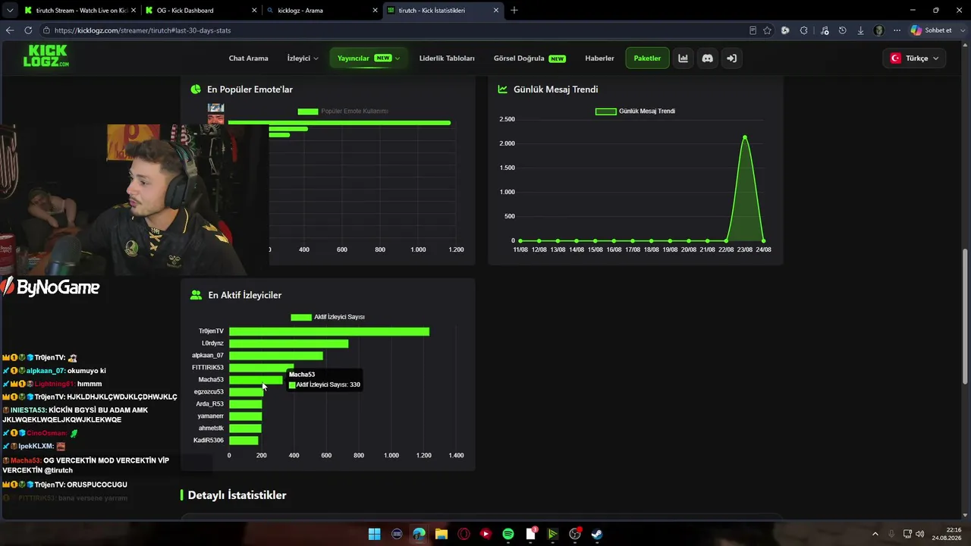Click the Tr0jenTV bar in active viewers chart

329,331
